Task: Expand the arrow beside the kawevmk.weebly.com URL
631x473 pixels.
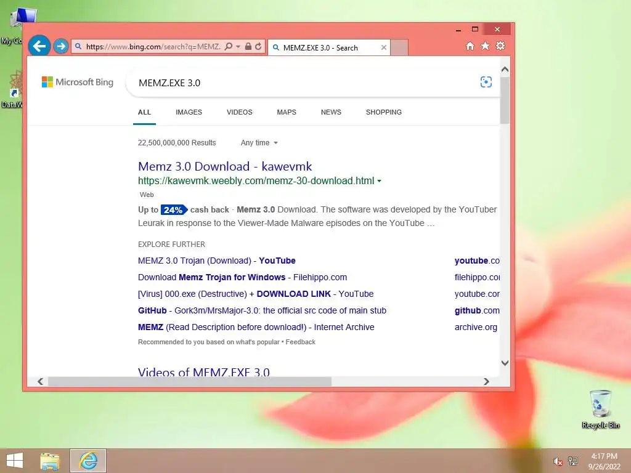Action: [379, 181]
